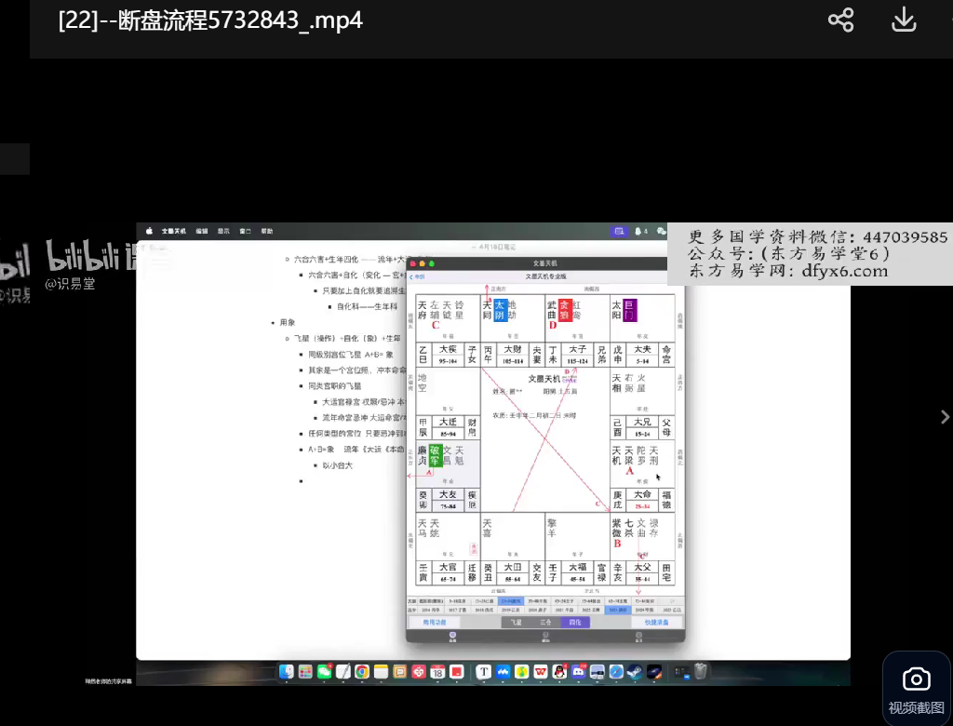Open Finder from the Dock
Screen dimensions: 953x726
point(287,671)
